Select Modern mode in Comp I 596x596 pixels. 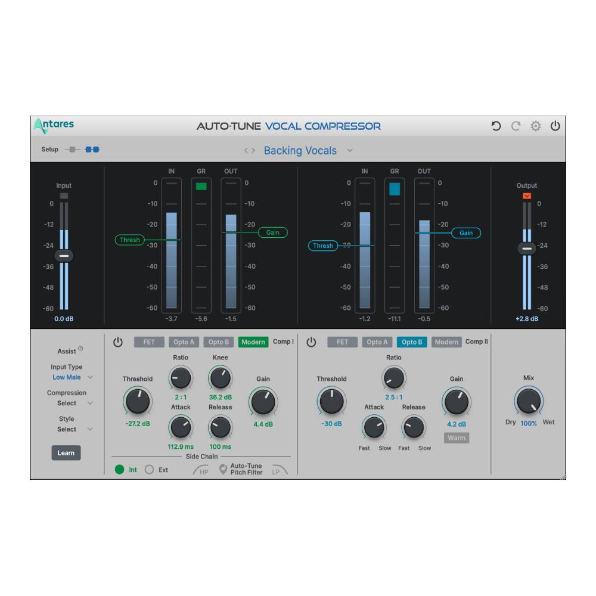pos(253,342)
